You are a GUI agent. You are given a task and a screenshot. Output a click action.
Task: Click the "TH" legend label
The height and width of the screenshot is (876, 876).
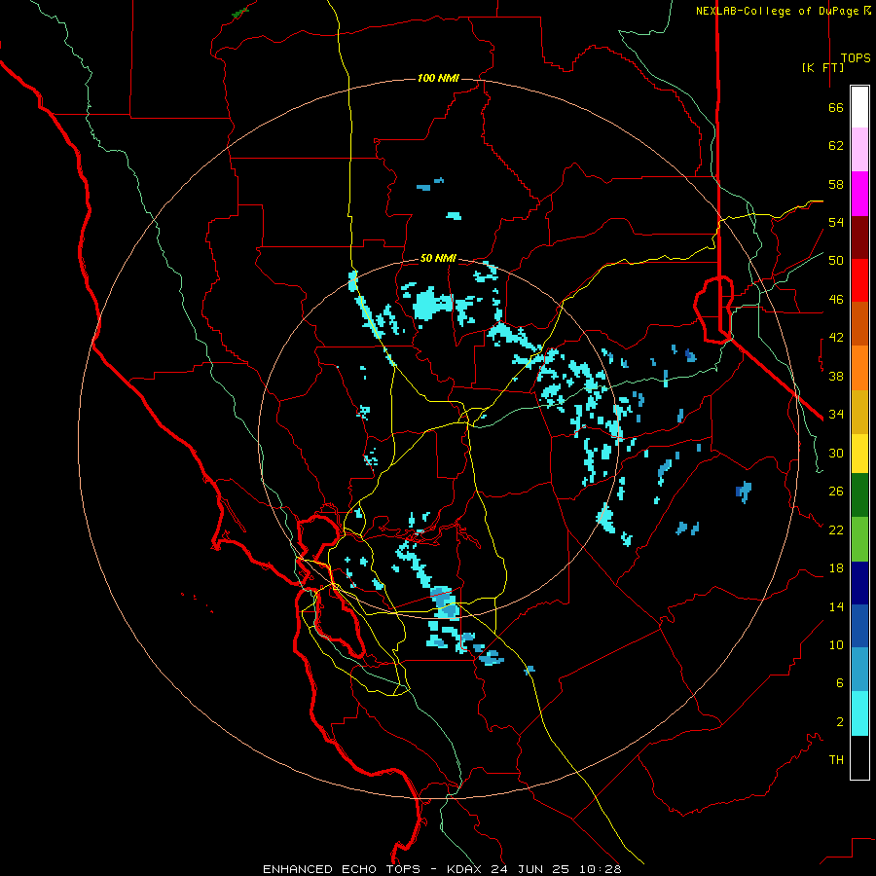836,760
